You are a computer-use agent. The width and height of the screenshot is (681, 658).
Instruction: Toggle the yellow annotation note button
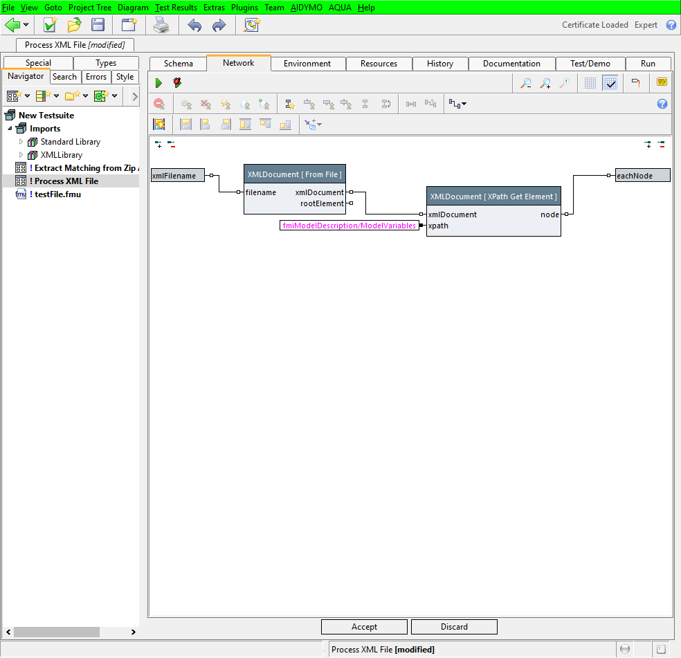pos(662,82)
